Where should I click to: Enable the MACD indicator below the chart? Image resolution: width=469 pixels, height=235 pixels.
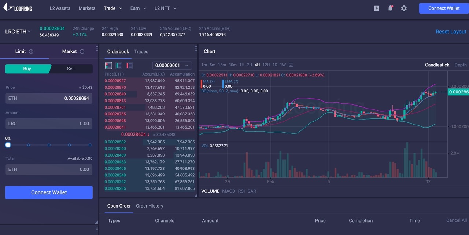pyautogui.click(x=228, y=191)
